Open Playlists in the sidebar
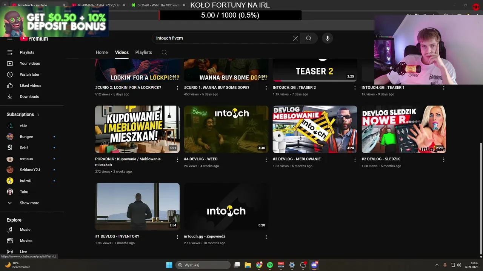The width and height of the screenshot is (483, 271). (x=27, y=52)
